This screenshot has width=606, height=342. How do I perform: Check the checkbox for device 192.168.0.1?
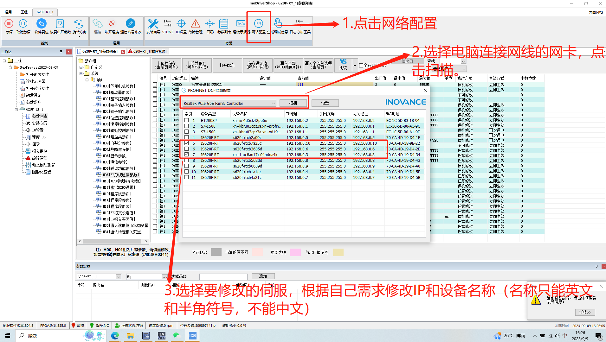coord(187,126)
